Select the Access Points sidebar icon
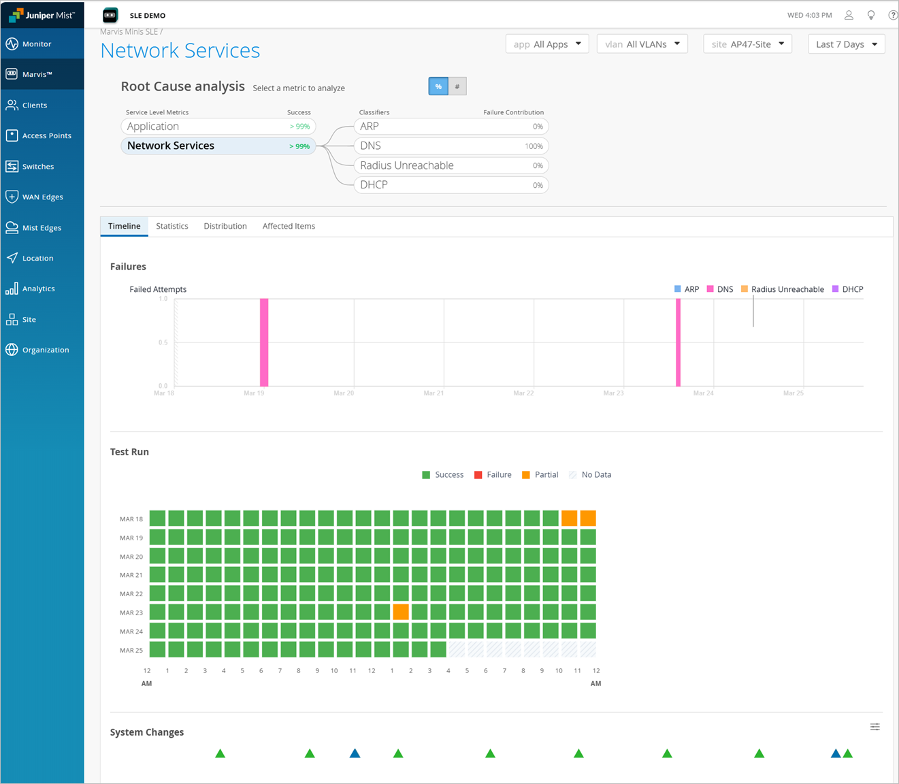 (x=12, y=135)
